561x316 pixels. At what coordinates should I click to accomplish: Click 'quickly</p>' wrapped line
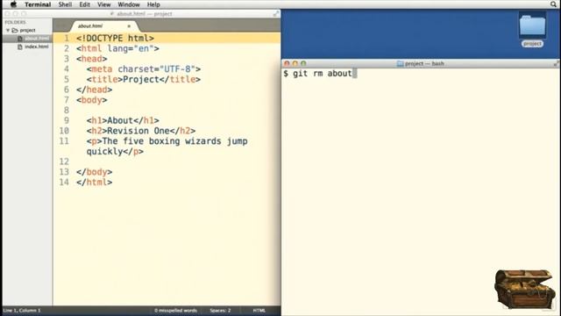click(115, 152)
